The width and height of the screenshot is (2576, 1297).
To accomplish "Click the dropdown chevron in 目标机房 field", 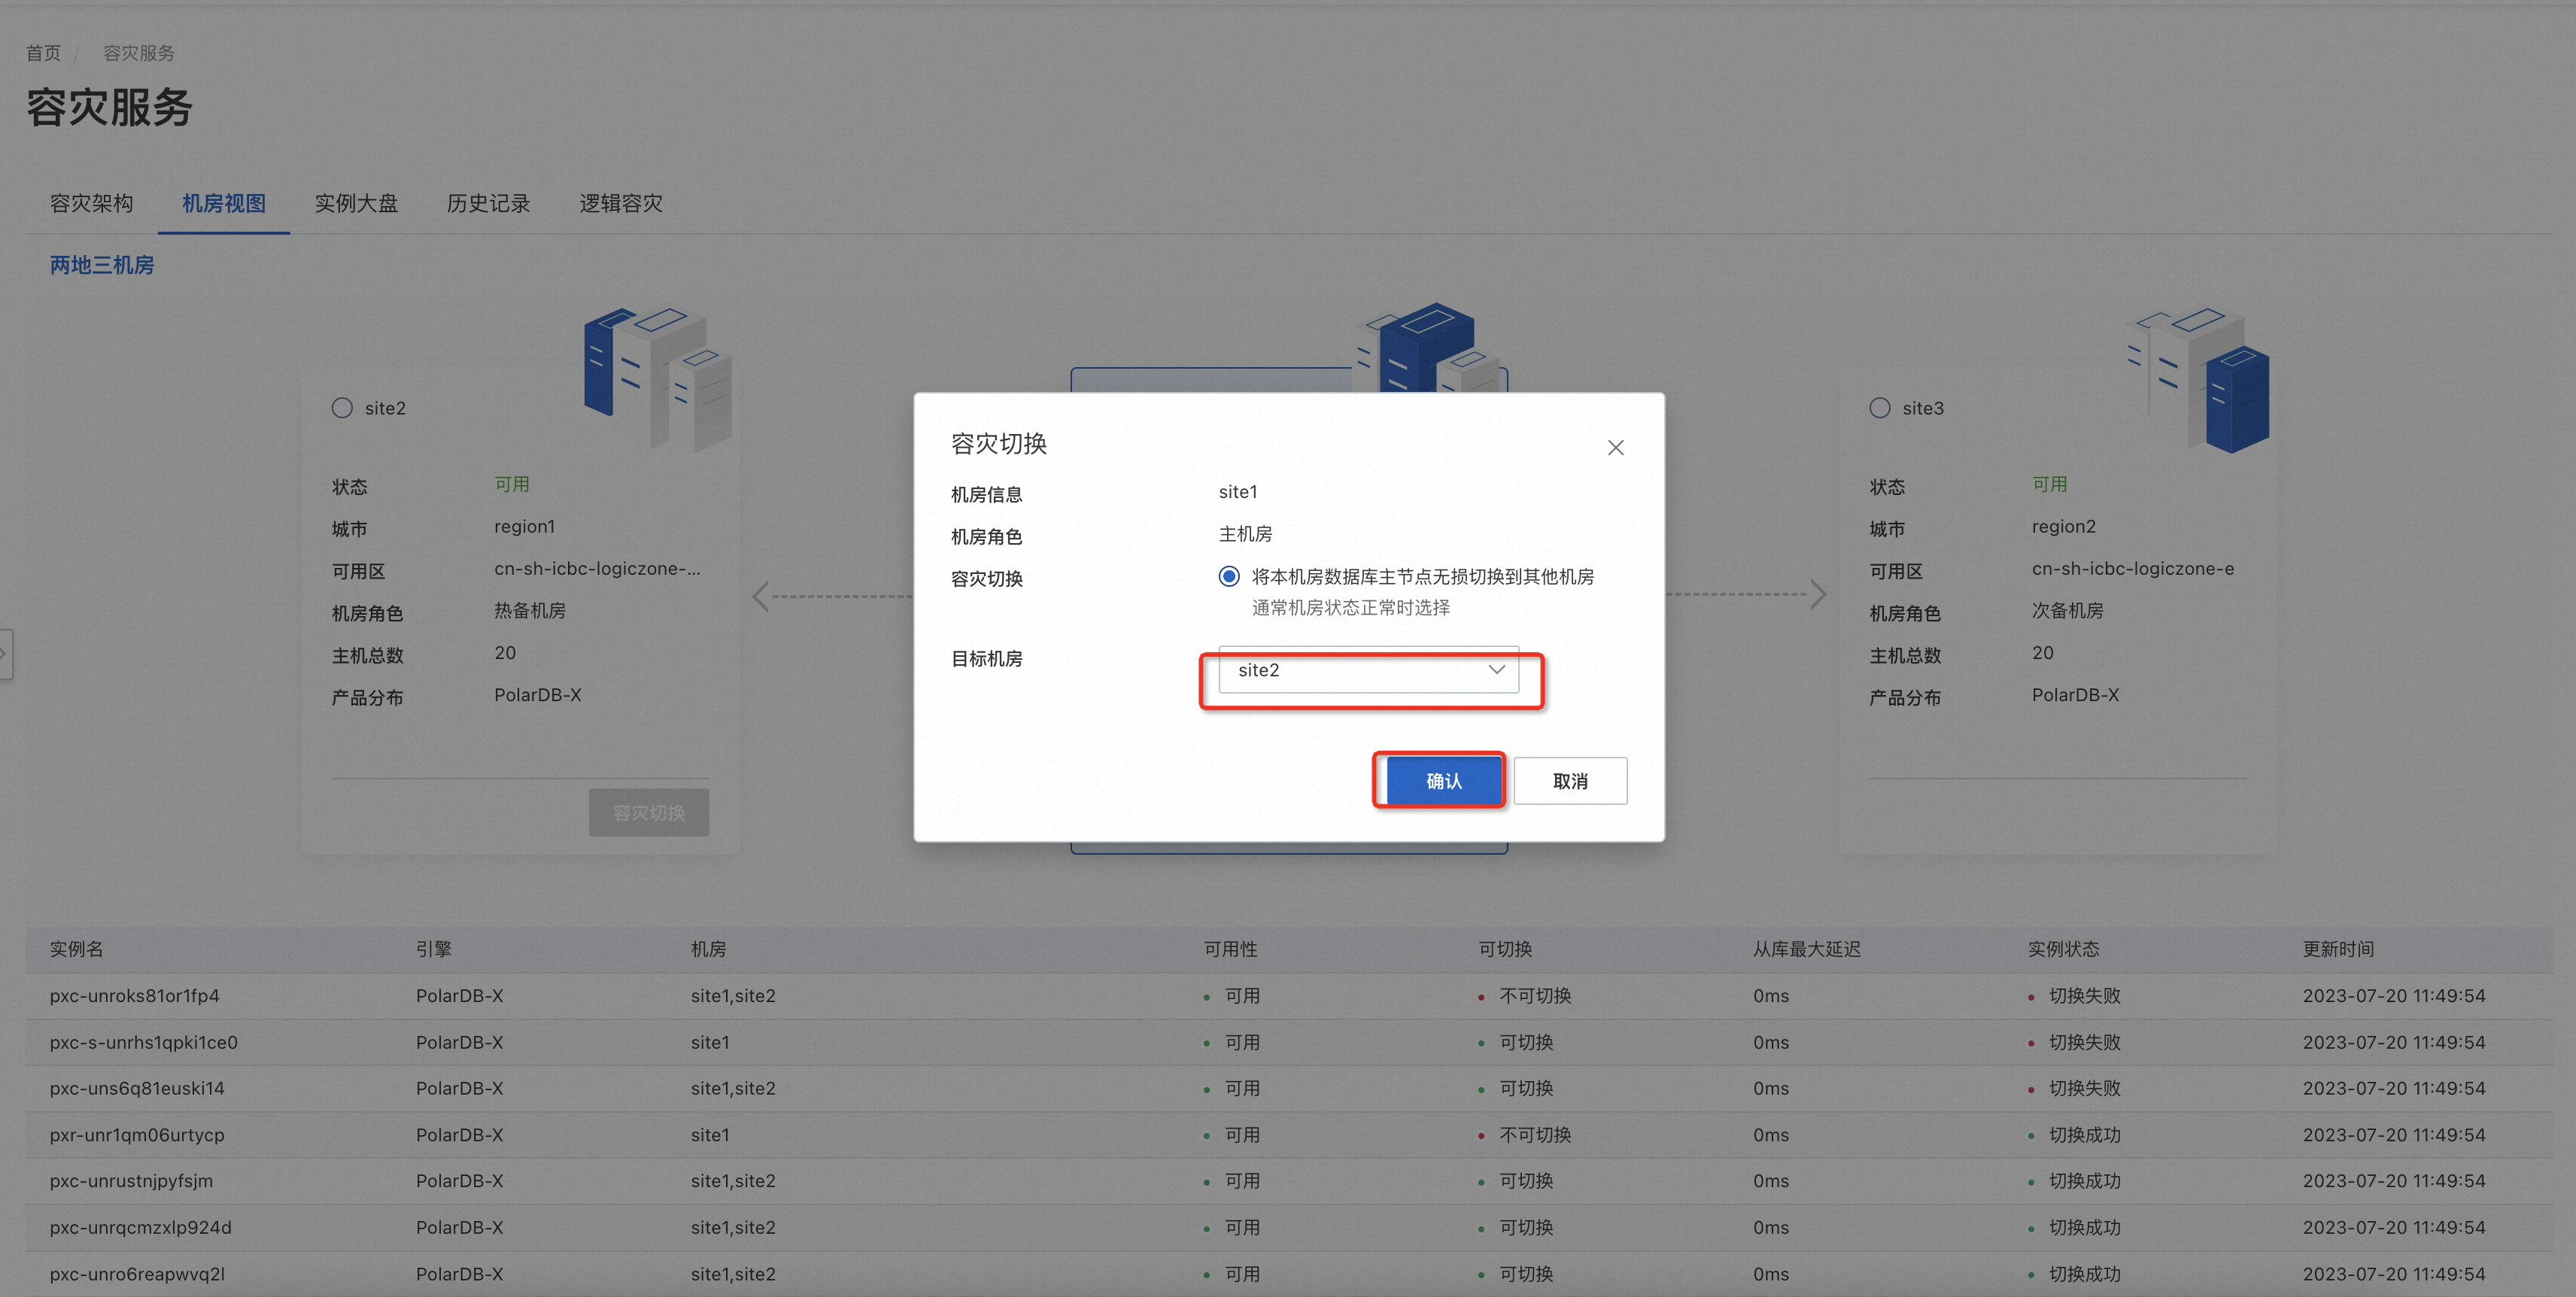I will click(x=1496, y=670).
